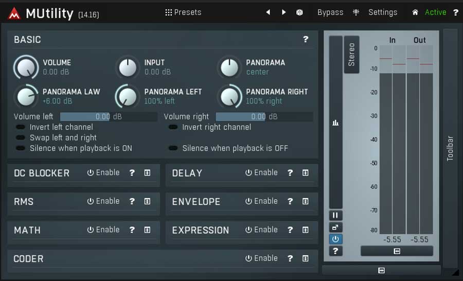Viewport: 463px width, 281px height.
Task: Open help for DC BLOCKER
Action: pyautogui.click(x=132, y=173)
